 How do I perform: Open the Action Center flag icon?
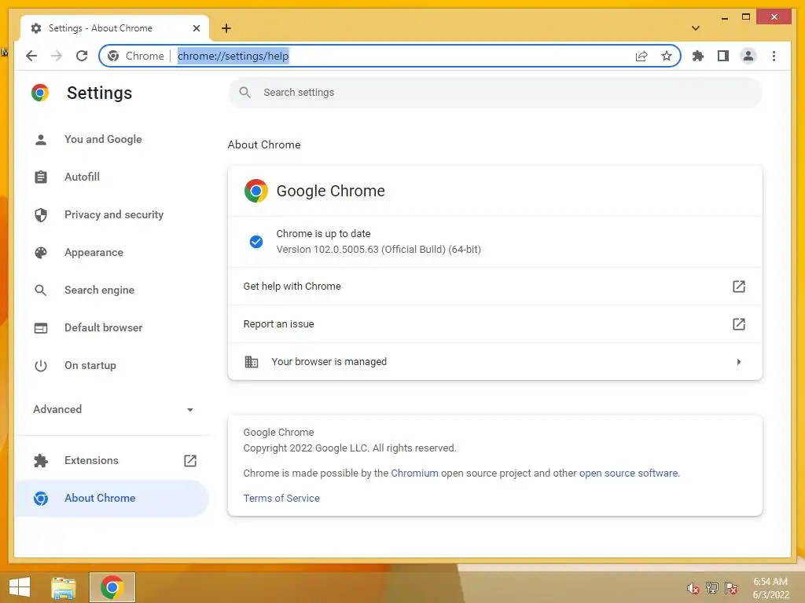pyautogui.click(x=730, y=588)
